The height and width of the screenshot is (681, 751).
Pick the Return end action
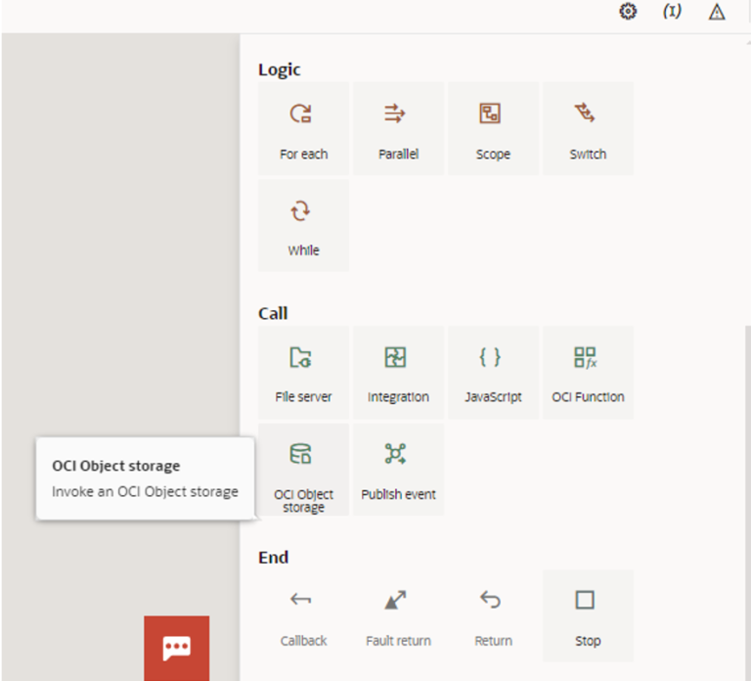493,615
